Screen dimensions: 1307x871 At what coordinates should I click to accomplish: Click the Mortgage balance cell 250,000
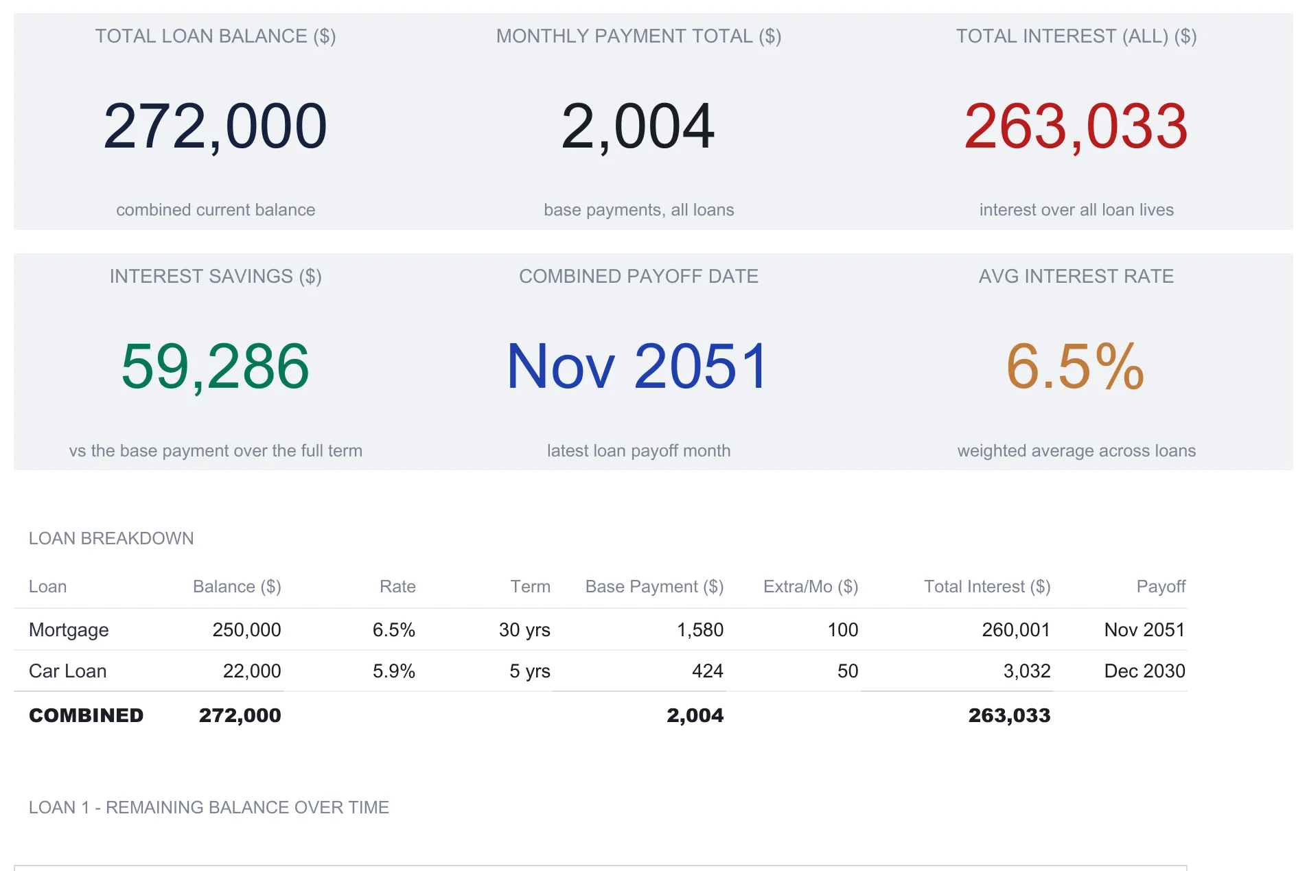pyautogui.click(x=246, y=630)
